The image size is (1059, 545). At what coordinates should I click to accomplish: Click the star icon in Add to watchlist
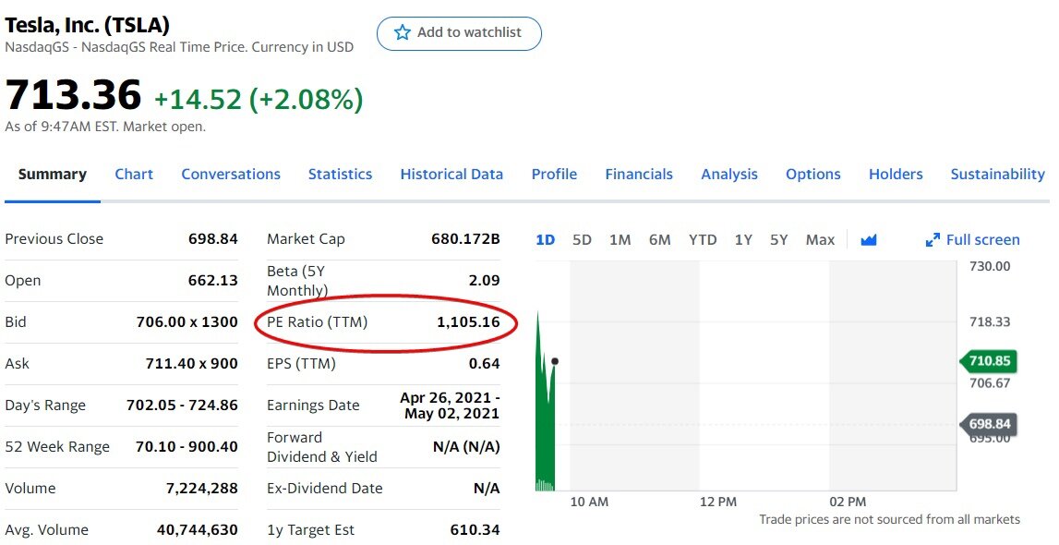coord(403,32)
